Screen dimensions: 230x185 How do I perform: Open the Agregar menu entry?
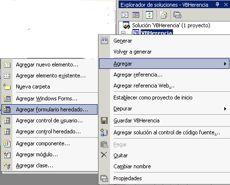[x=164, y=64]
